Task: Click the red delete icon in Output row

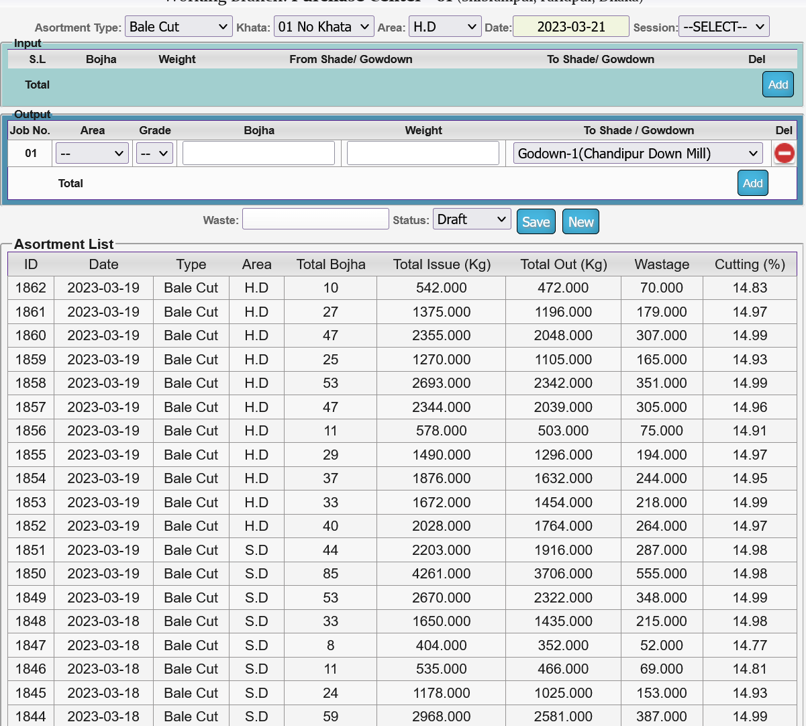Action: 784,154
